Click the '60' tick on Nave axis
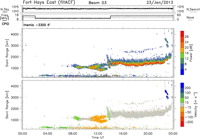 point(179,15)
